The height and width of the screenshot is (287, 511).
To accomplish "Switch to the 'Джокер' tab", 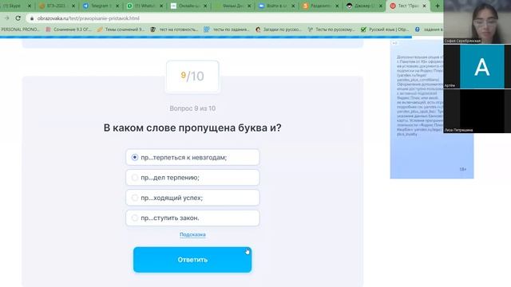I will pyautogui.click(x=364, y=6).
